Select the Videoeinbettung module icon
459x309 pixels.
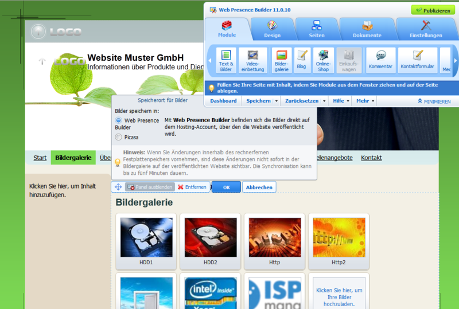(252, 60)
